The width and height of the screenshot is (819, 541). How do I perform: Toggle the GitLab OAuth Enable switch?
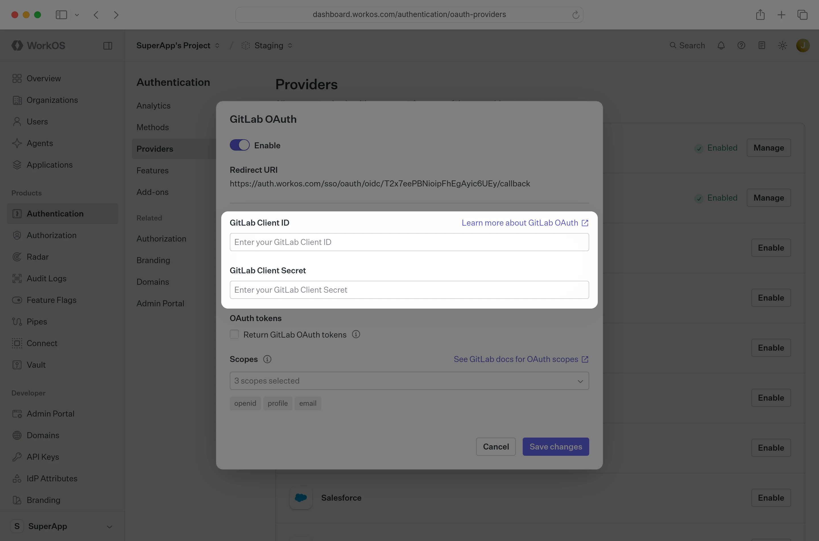coord(239,145)
